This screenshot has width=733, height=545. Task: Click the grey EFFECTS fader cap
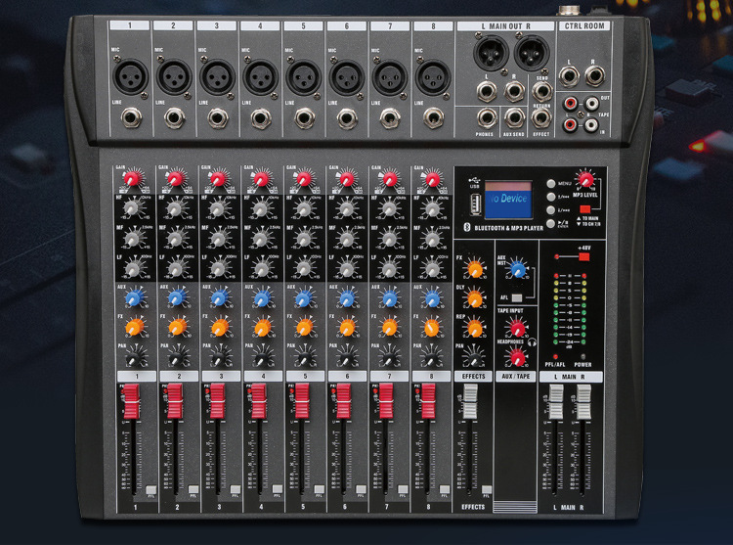[470, 401]
